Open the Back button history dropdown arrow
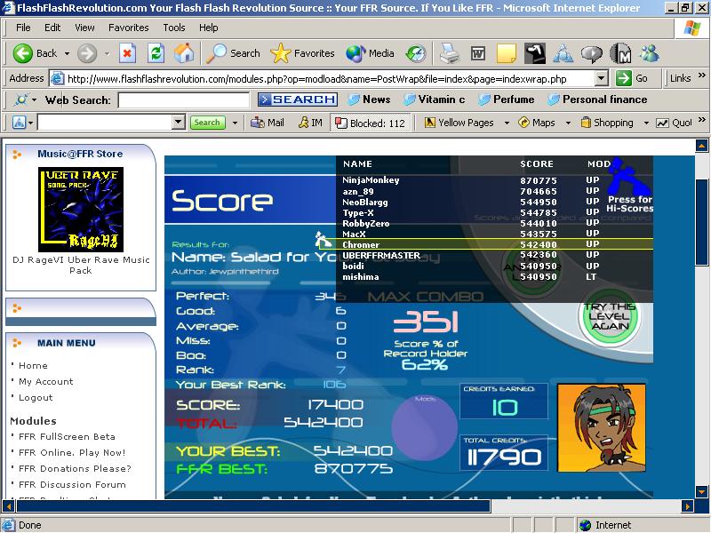 tap(68, 53)
